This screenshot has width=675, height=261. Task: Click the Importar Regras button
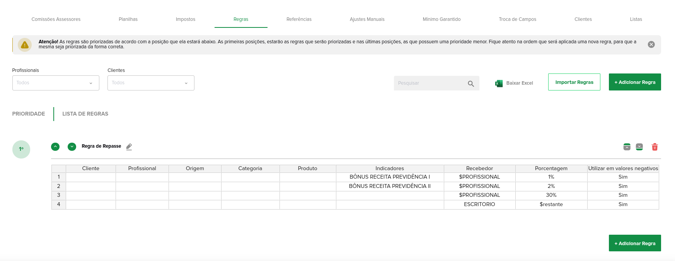[574, 82]
